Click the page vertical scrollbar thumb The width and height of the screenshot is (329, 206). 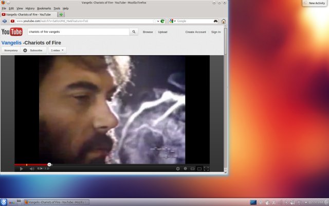coord(226,41)
